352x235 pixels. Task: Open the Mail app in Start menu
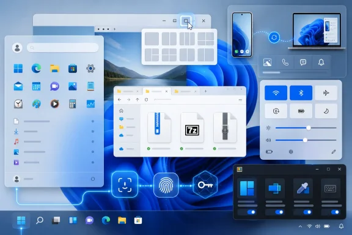click(18, 86)
